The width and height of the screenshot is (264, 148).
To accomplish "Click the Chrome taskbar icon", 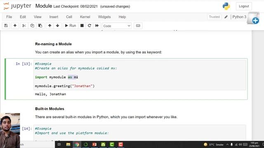I will coord(77,144).
